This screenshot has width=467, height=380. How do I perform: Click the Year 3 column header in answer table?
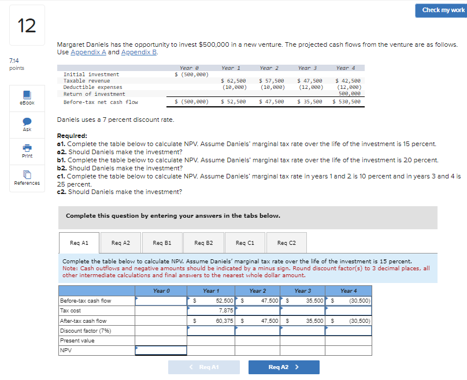point(303,290)
